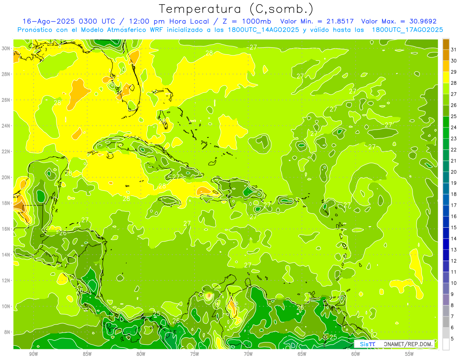Click the Sisπ logo at the map corner
This screenshot has width=464, height=359.
click(x=367, y=344)
